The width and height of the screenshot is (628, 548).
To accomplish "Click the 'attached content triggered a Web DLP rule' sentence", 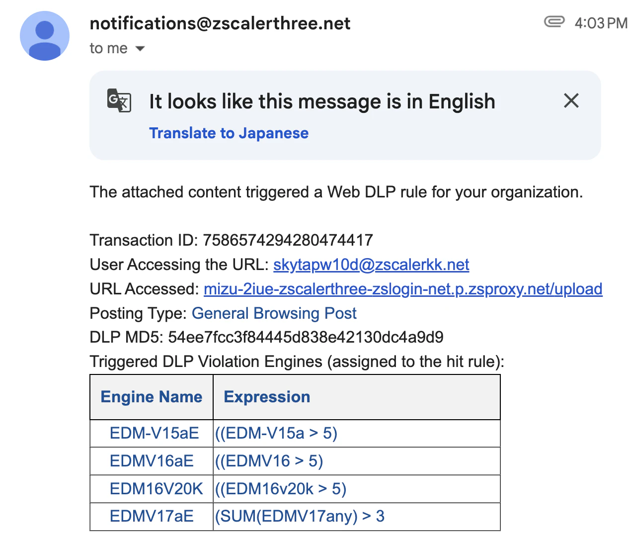I will pos(336,192).
